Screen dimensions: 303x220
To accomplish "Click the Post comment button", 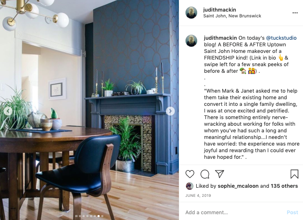I will (292, 212).
